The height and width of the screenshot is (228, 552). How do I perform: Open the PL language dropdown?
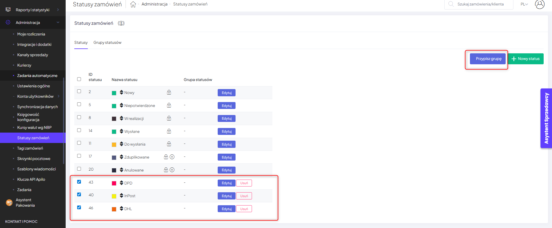524,4
